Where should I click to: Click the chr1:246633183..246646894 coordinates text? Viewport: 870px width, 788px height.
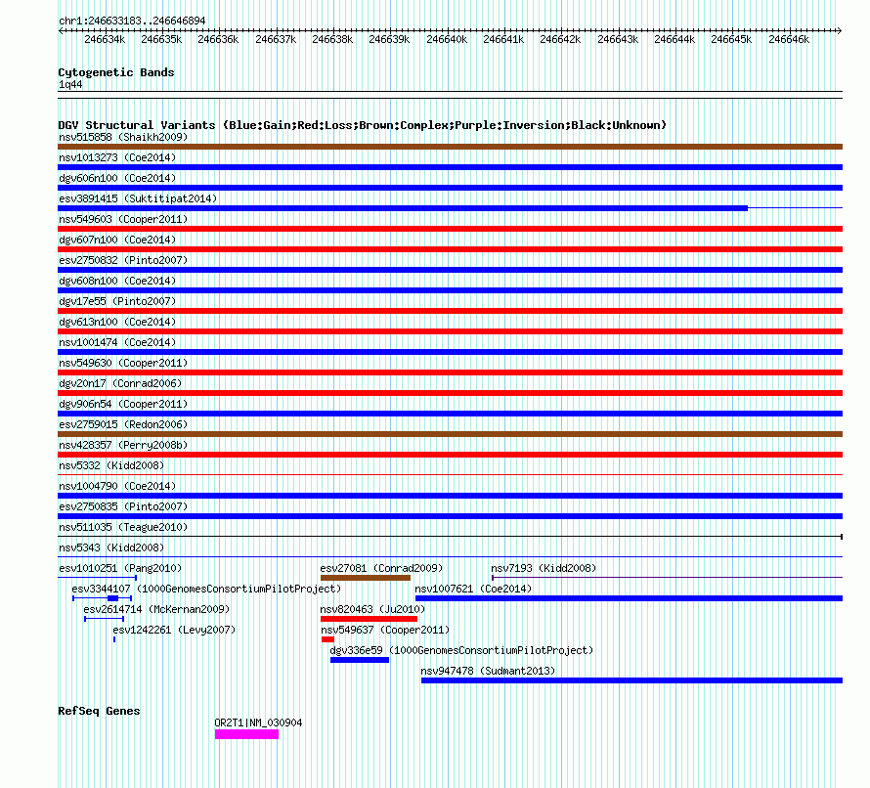(x=132, y=21)
